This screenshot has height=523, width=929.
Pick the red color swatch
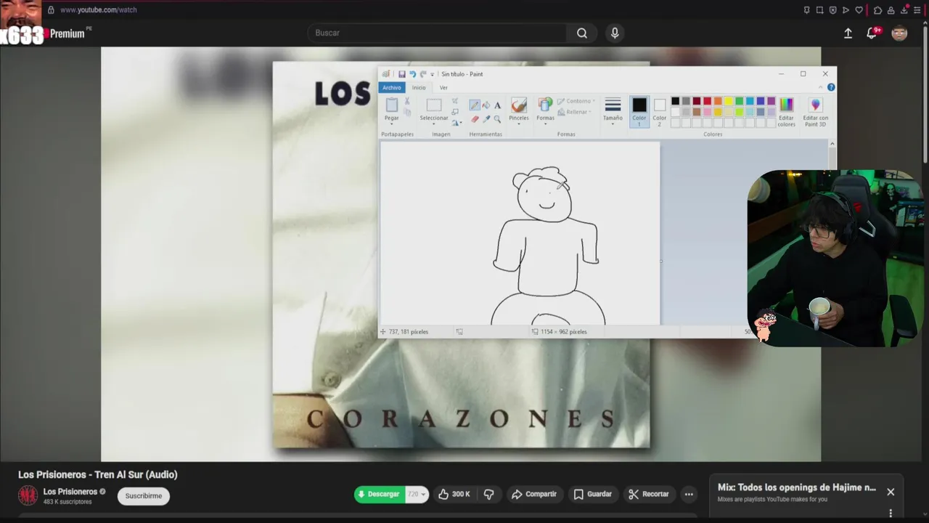[x=708, y=101]
